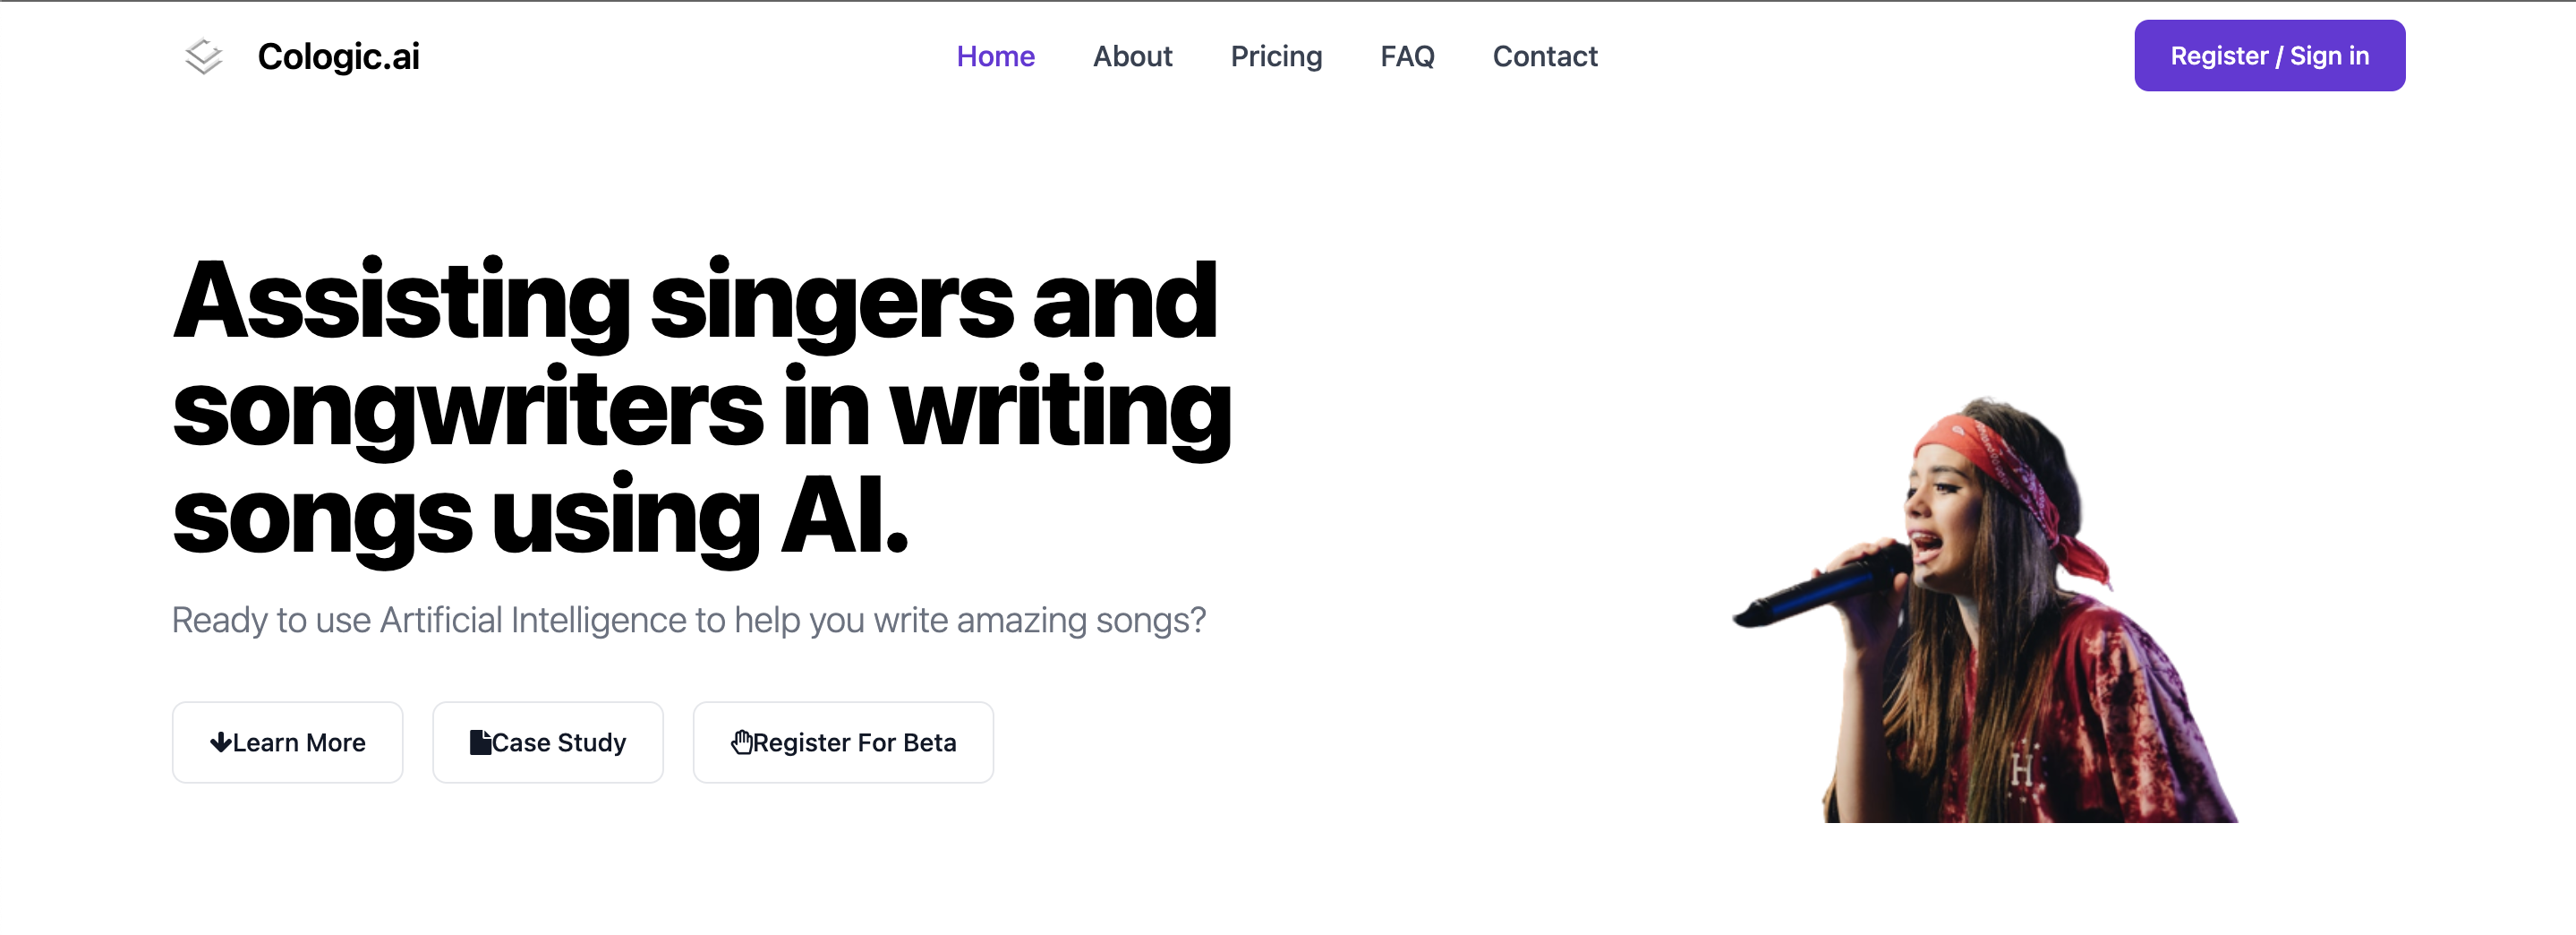The height and width of the screenshot is (935, 2576).
Task: Click the purple Register / Sign in button
Action: [2269, 55]
